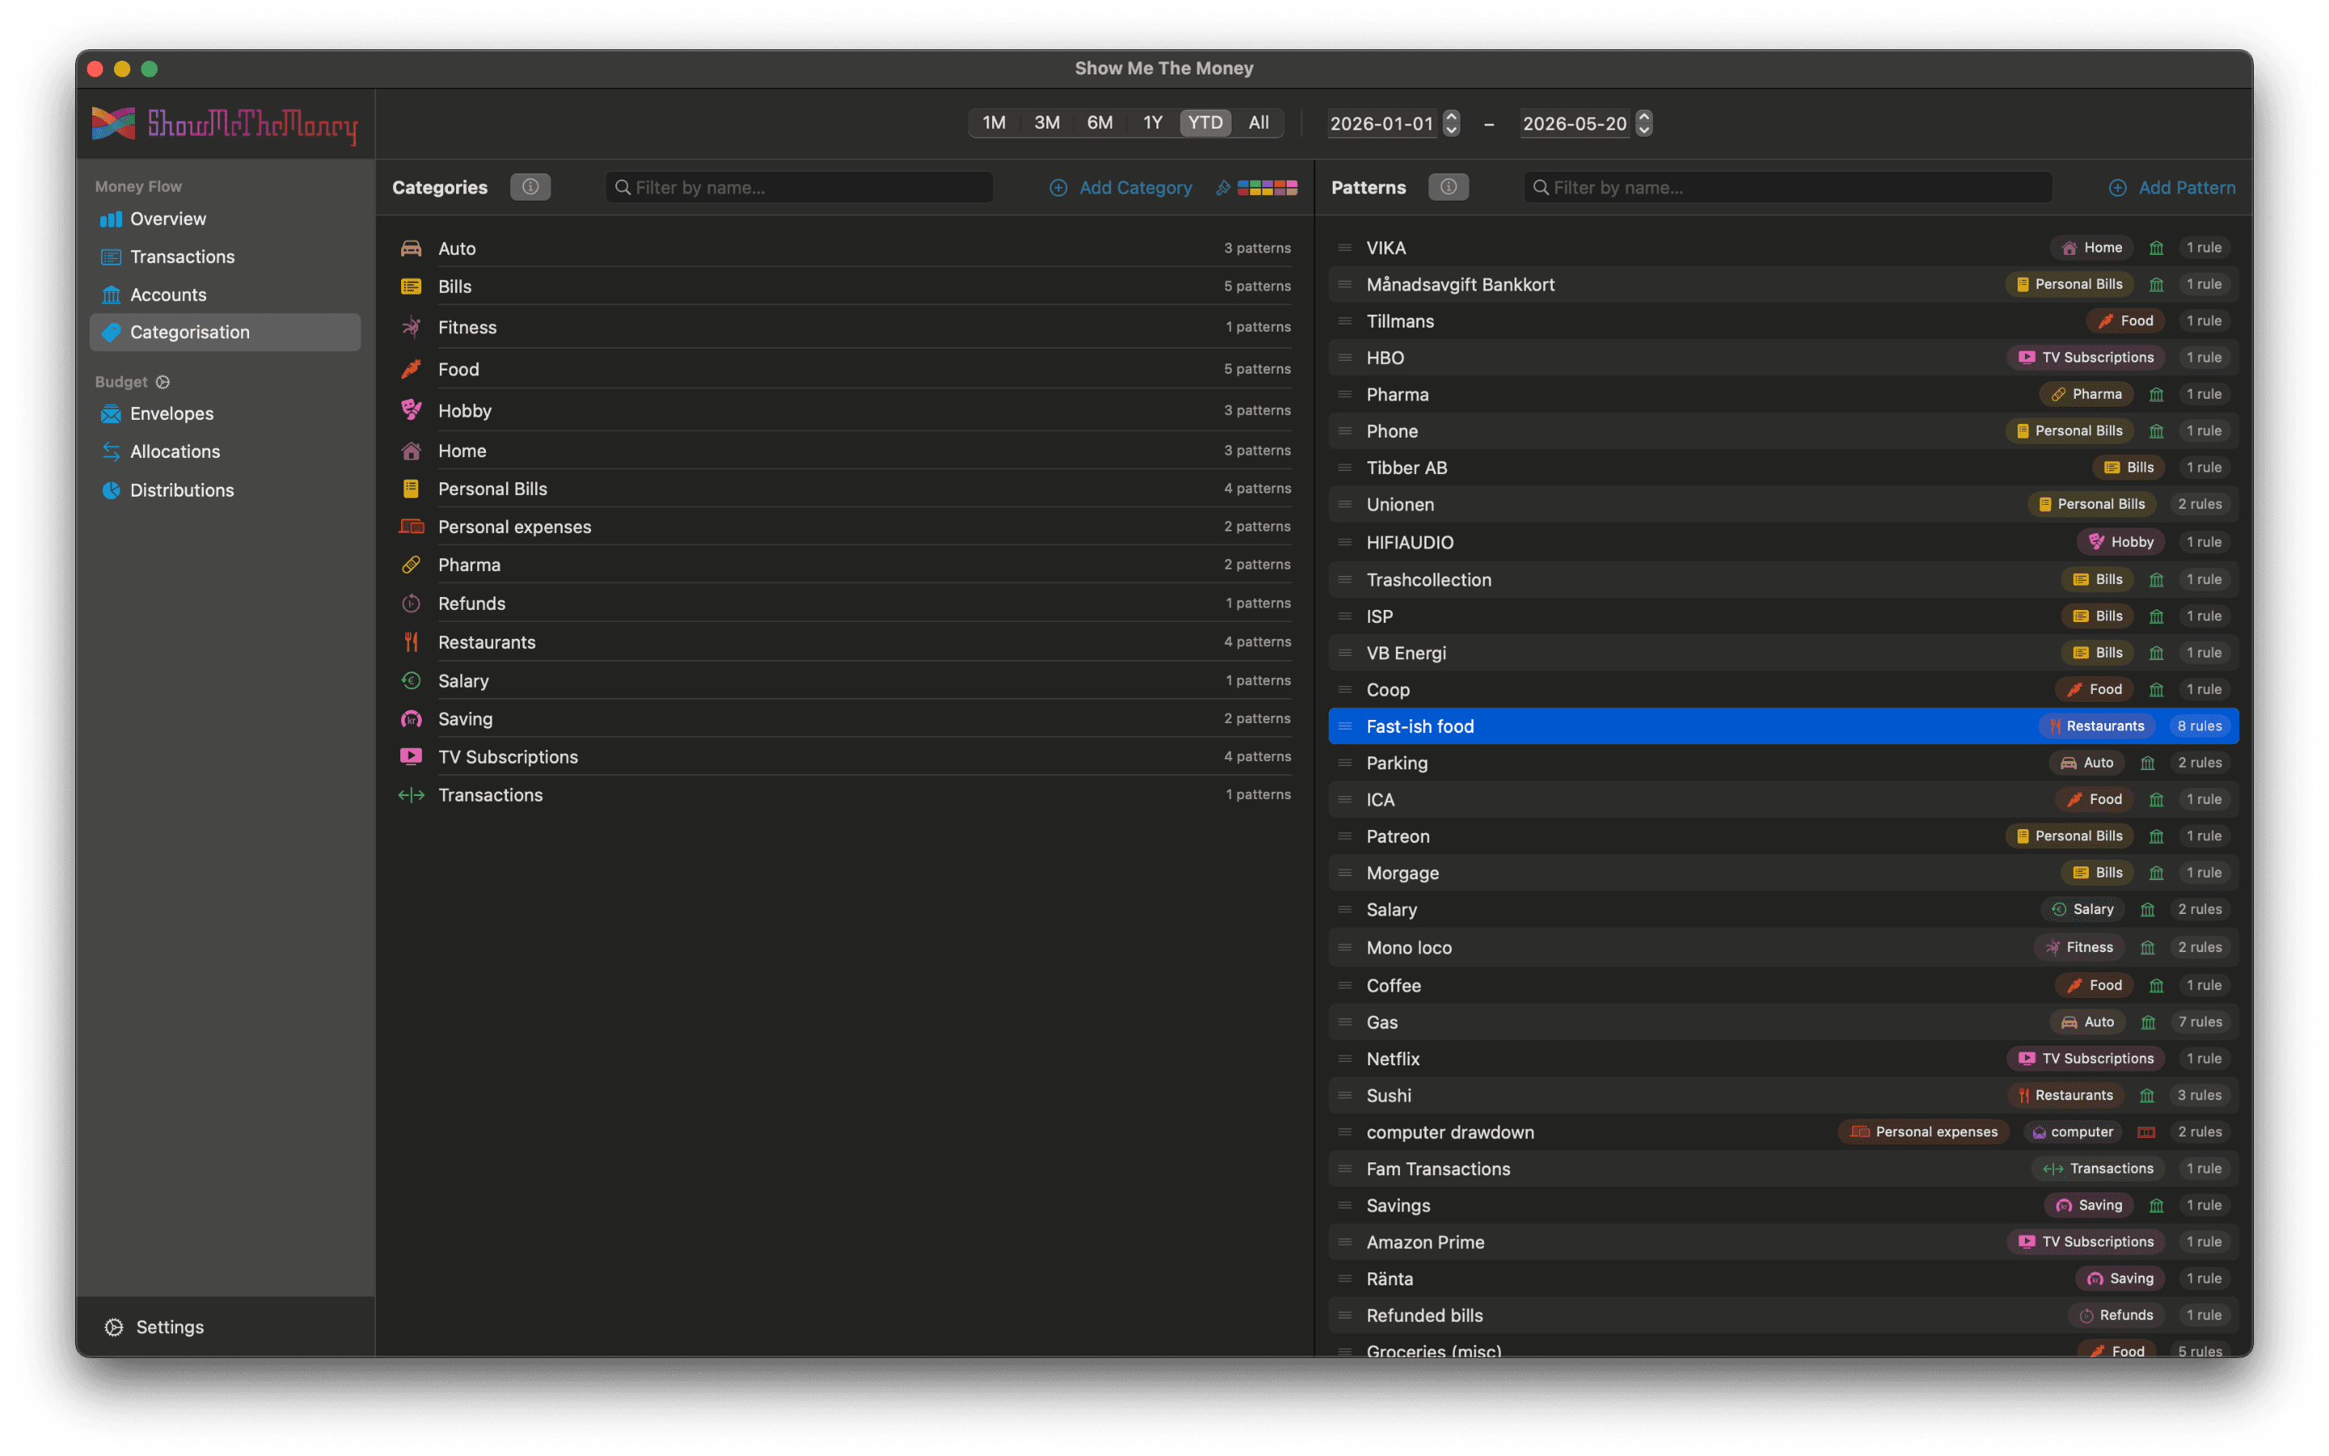
Task: Open Allocations budget view
Action: pyautogui.click(x=224, y=451)
